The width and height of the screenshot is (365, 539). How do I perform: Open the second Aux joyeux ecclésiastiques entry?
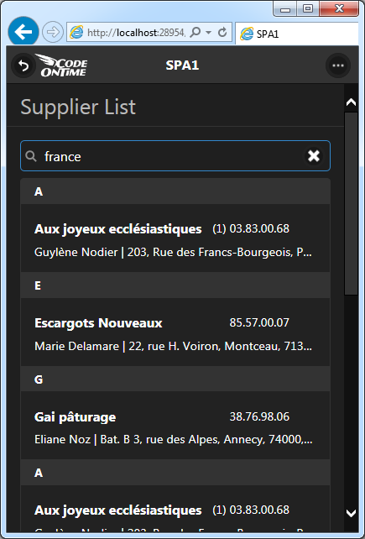coord(175,509)
